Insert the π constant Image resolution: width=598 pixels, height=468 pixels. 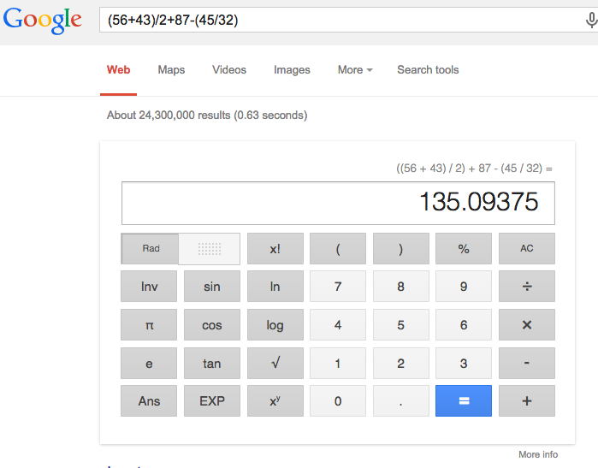(x=149, y=325)
